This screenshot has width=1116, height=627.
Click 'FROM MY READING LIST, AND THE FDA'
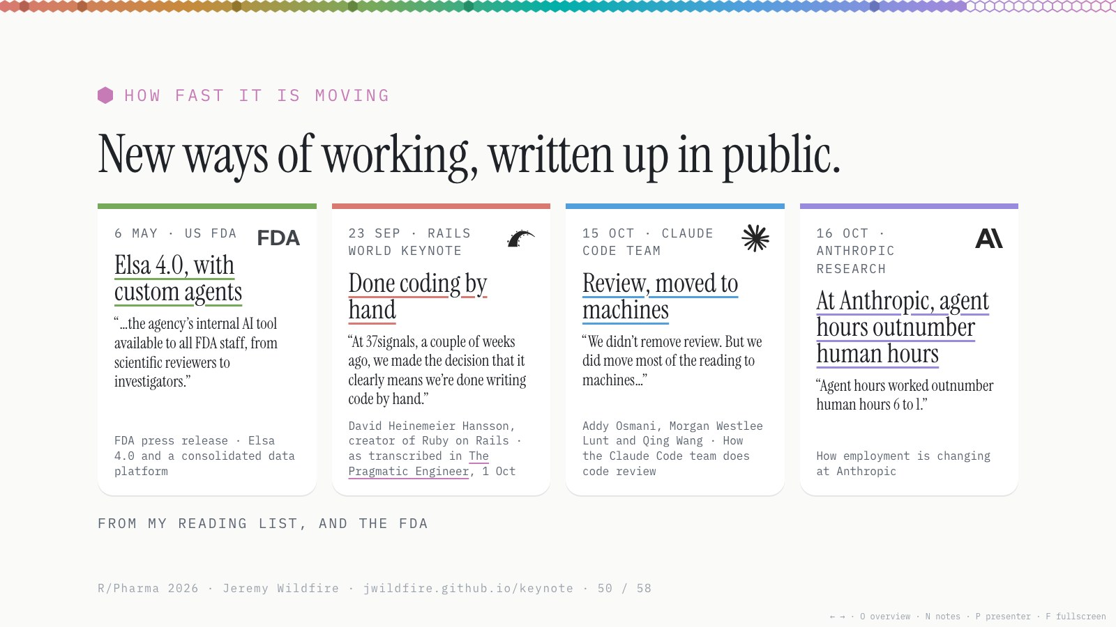[x=263, y=523]
